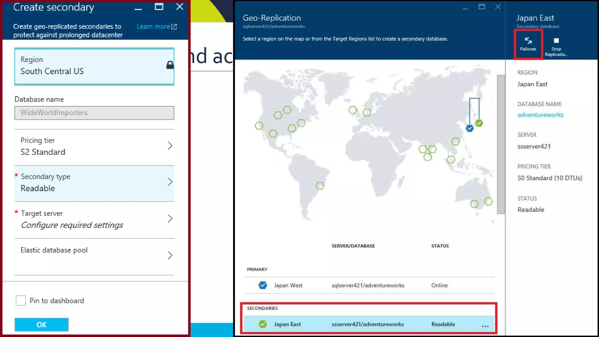Open the ellipsis menu for the Japan East secondary

tap(485, 326)
